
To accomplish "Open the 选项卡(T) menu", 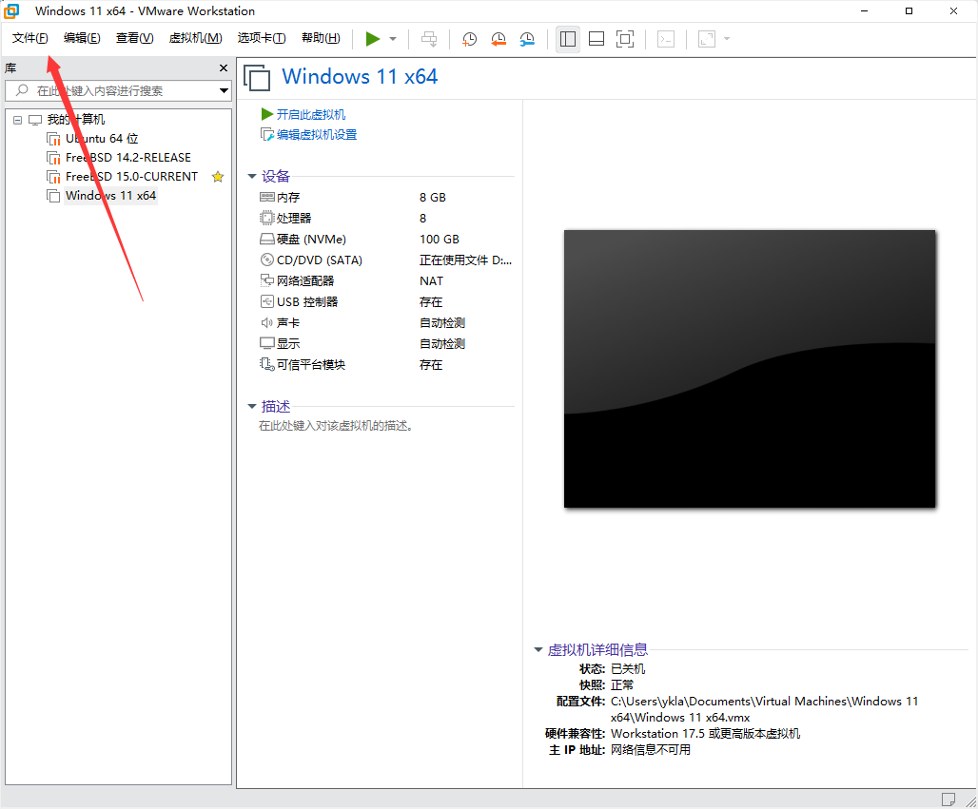I will click(262, 38).
